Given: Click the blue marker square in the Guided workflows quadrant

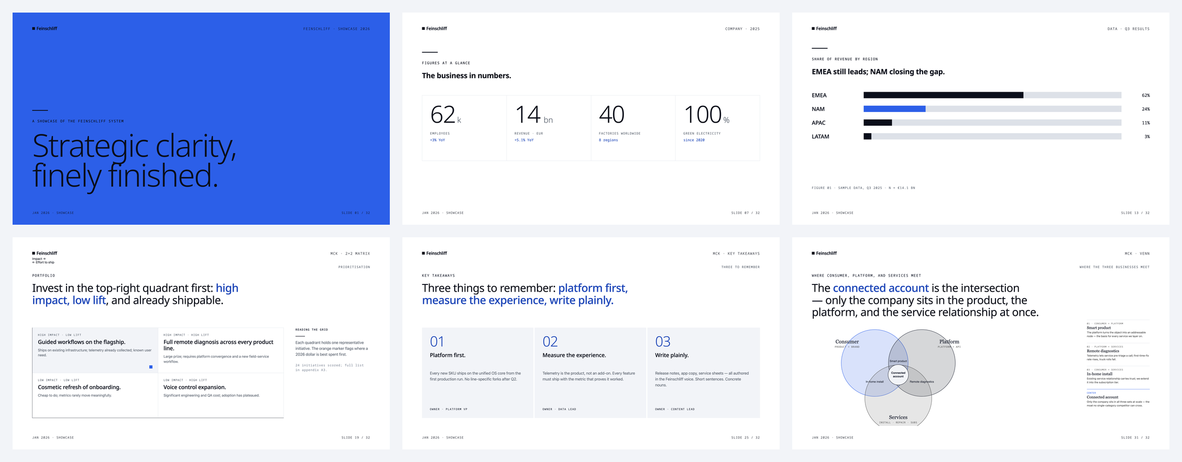Looking at the screenshot, I should click(151, 367).
